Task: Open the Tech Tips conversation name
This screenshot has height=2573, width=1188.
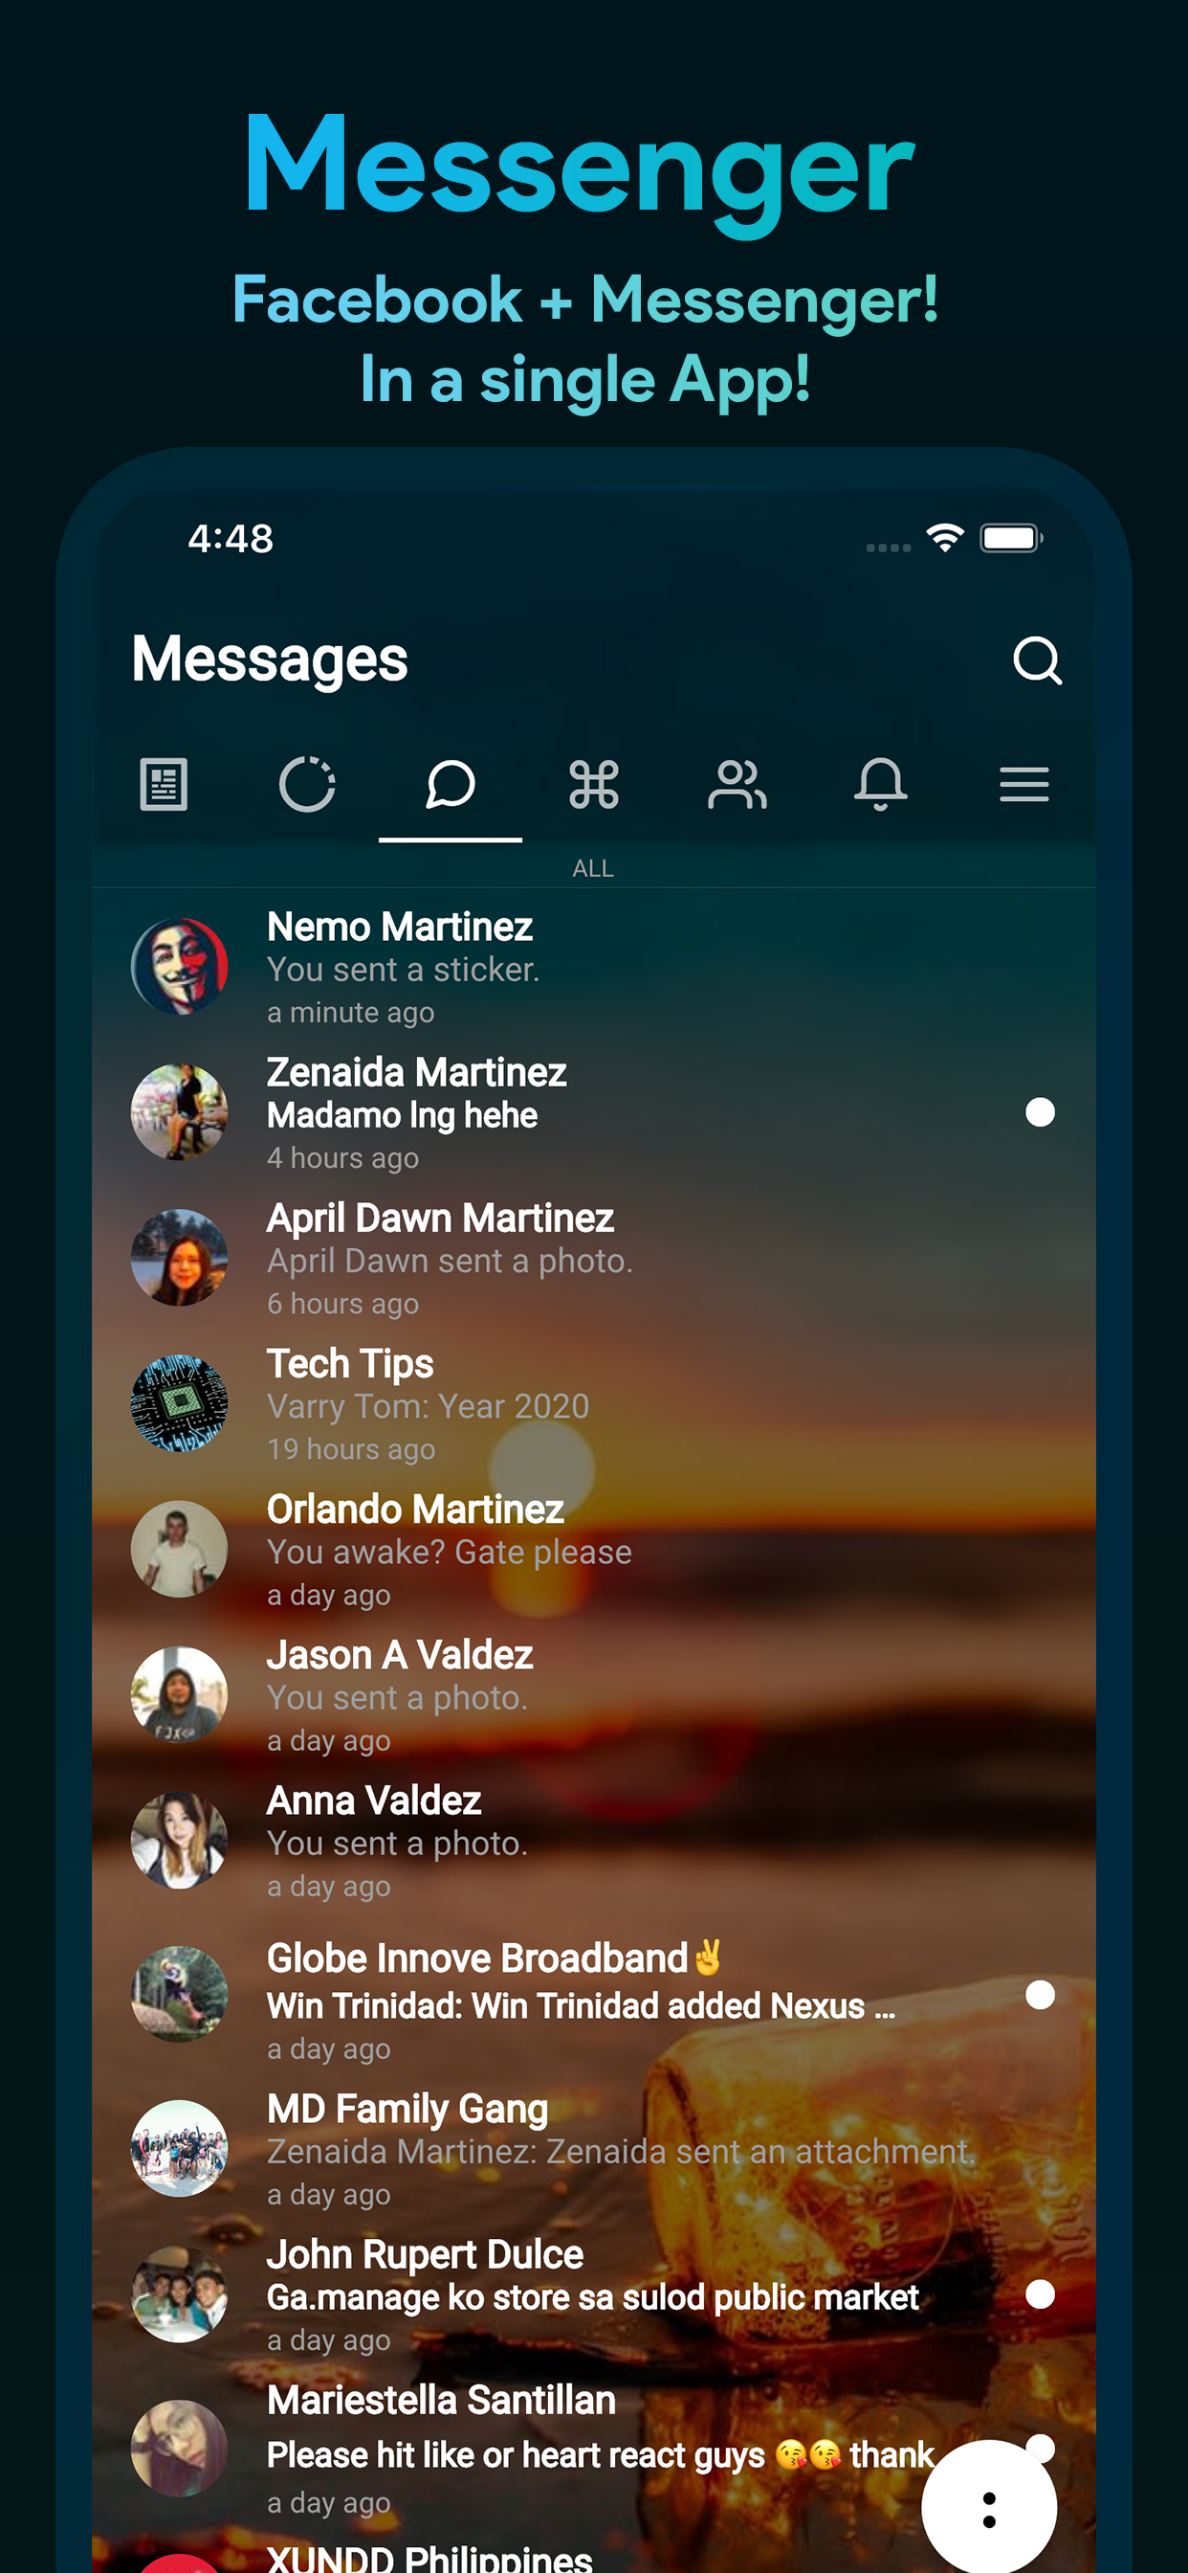Action: 350,1364
